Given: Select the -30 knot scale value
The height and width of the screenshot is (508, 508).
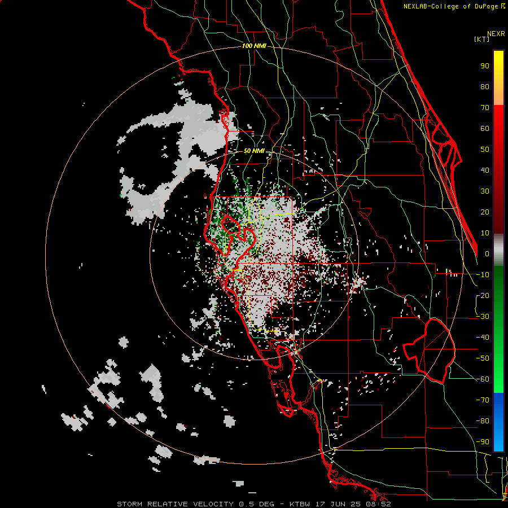Looking at the screenshot, I should pos(483,317).
